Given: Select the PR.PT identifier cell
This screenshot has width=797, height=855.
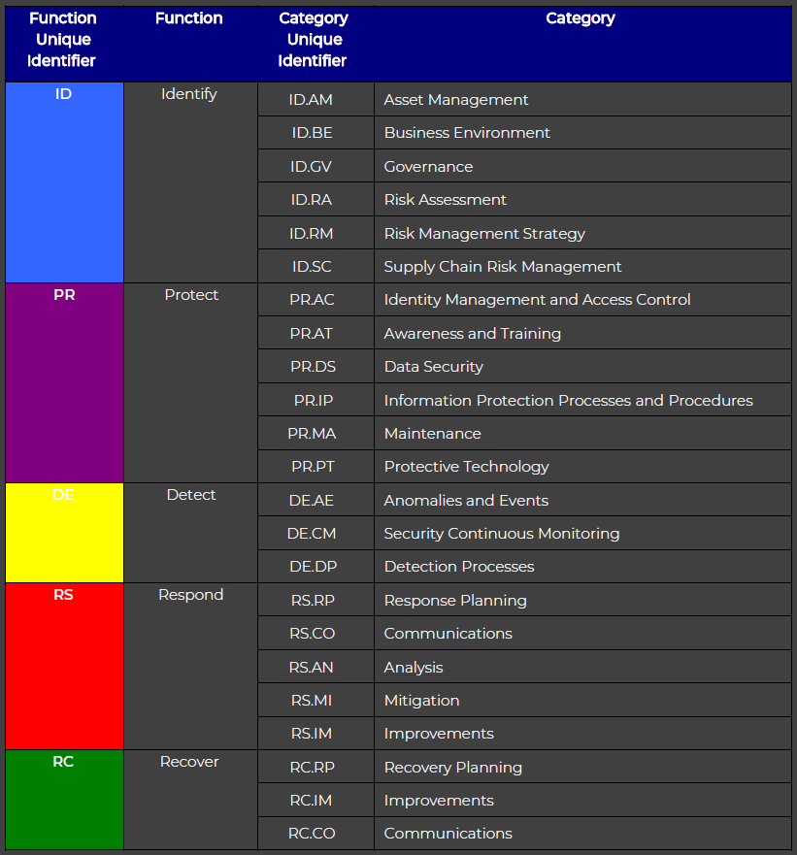Looking at the screenshot, I should point(315,466).
